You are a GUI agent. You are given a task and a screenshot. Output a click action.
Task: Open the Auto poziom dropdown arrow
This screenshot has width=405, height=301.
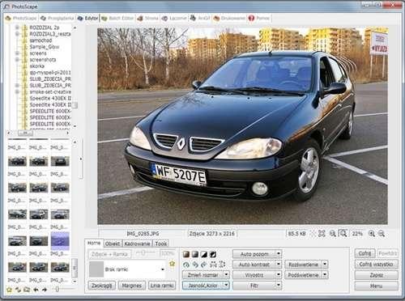point(278,254)
